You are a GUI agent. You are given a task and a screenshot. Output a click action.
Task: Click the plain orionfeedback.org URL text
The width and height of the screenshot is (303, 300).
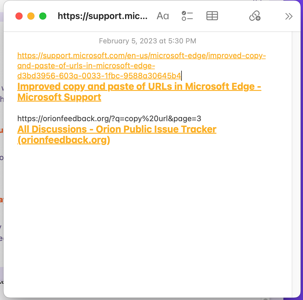coord(109,119)
